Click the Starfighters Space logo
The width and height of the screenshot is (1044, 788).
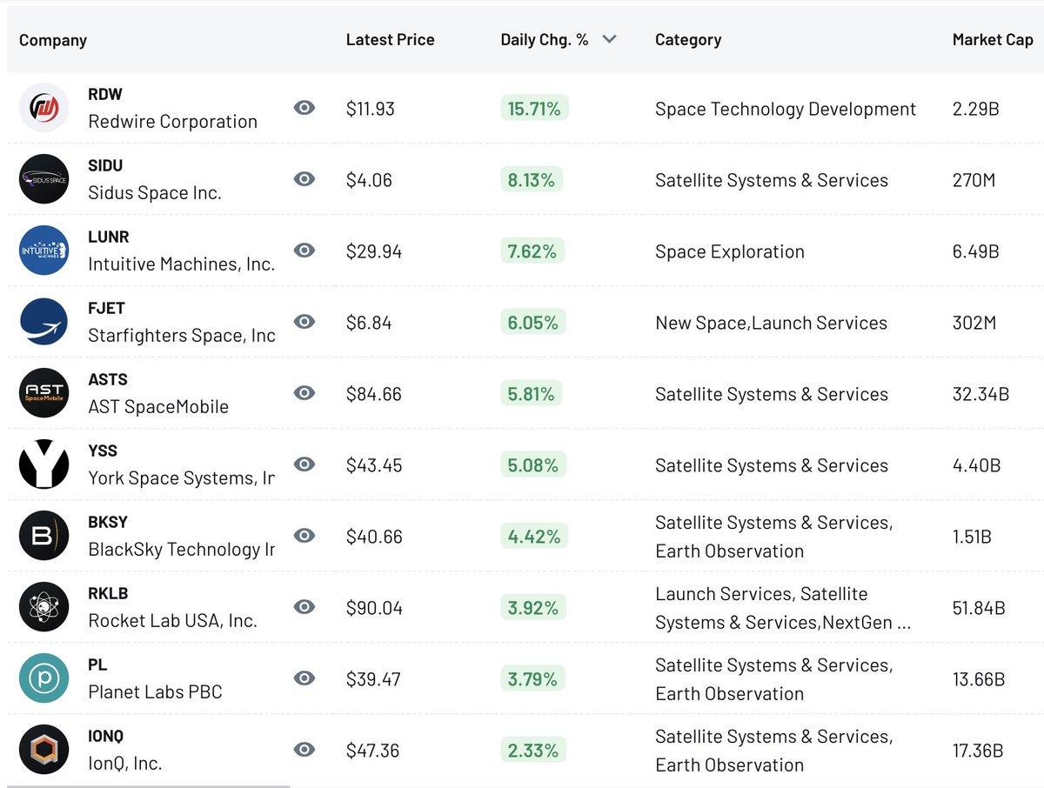pyautogui.click(x=43, y=322)
